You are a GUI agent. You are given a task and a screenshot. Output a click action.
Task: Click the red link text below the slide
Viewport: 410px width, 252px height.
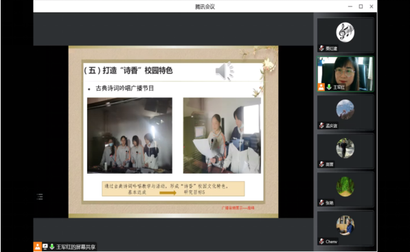coord(238,208)
